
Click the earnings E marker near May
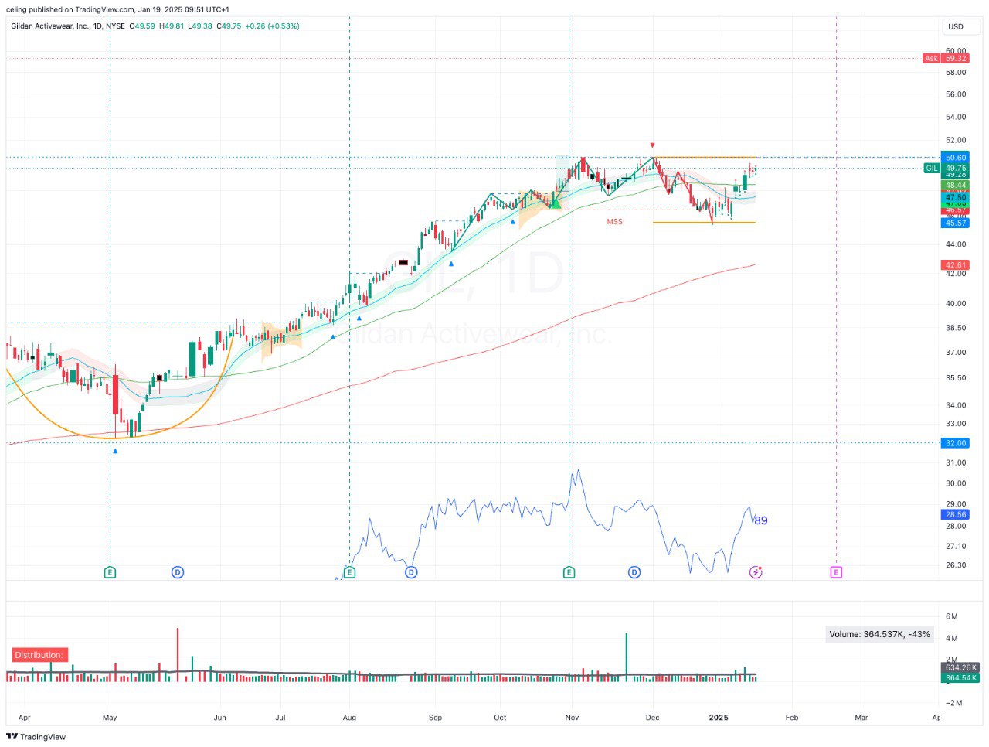[x=110, y=572]
